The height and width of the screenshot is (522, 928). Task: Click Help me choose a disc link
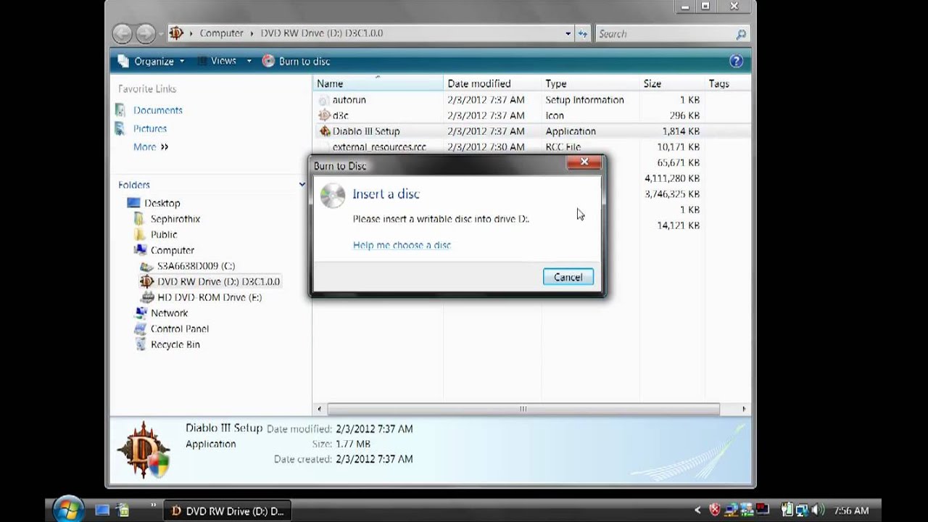pos(402,245)
